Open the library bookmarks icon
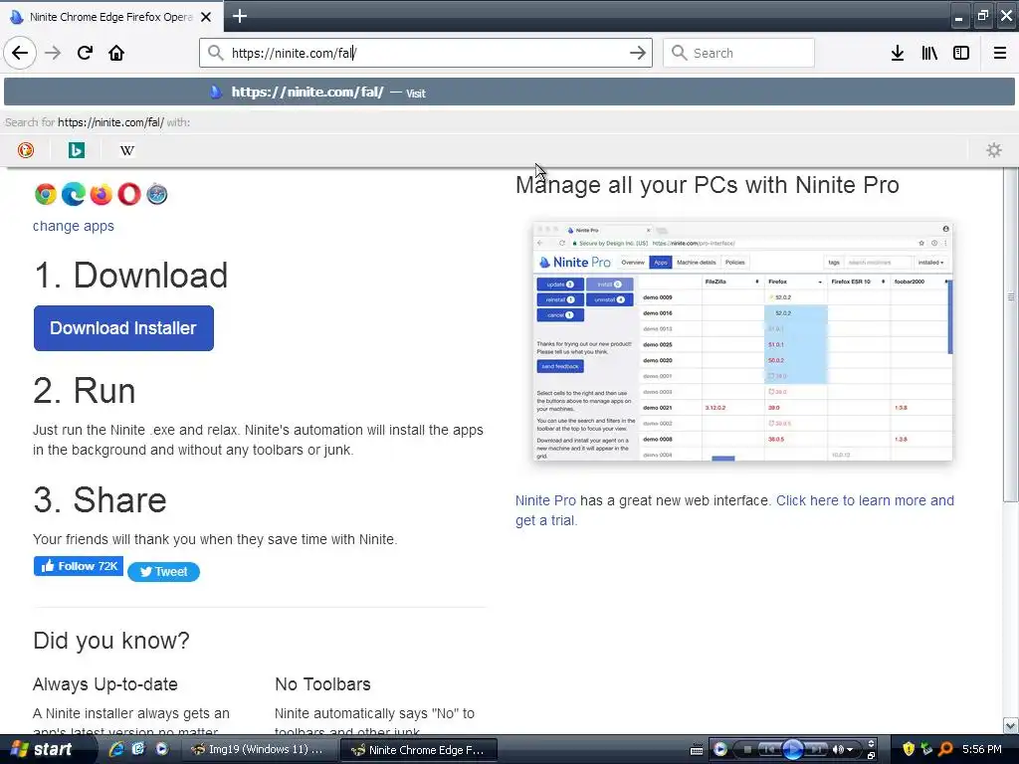Screen dimensions: 1019x764 pos(929,53)
